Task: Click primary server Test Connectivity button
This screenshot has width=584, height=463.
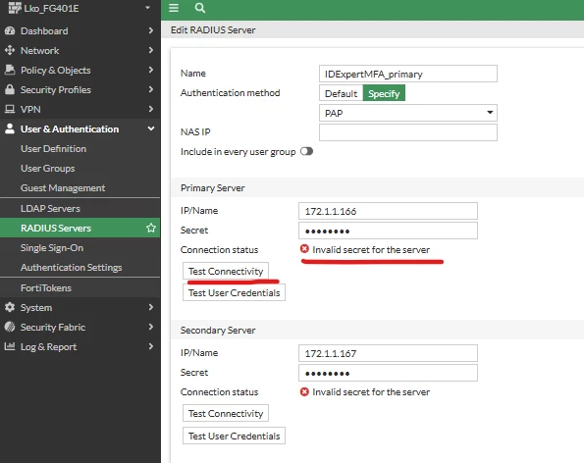Action: coord(226,271)
